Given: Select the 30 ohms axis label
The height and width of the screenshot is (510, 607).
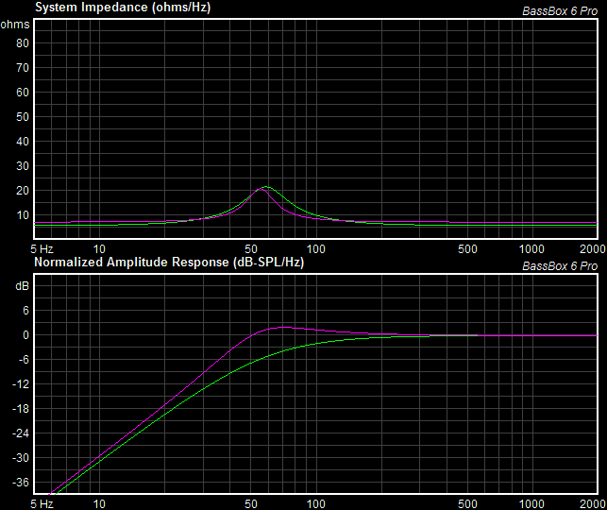Looking at the screenshot, I should pyautogui.click(x=23, y=166).
